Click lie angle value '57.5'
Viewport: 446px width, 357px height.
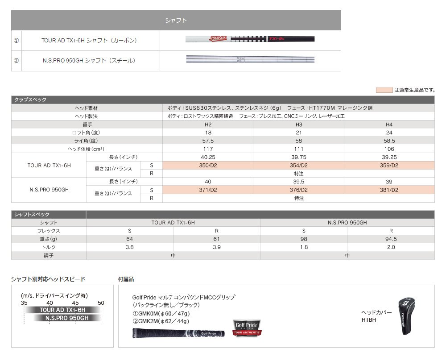(x=208, y=141)
